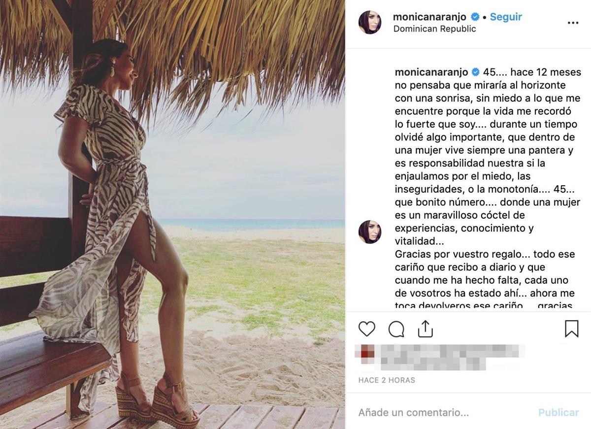The image size is (591, 429).
Task: Open the three-dot more options menu
Action: click(x=573, y=23)
